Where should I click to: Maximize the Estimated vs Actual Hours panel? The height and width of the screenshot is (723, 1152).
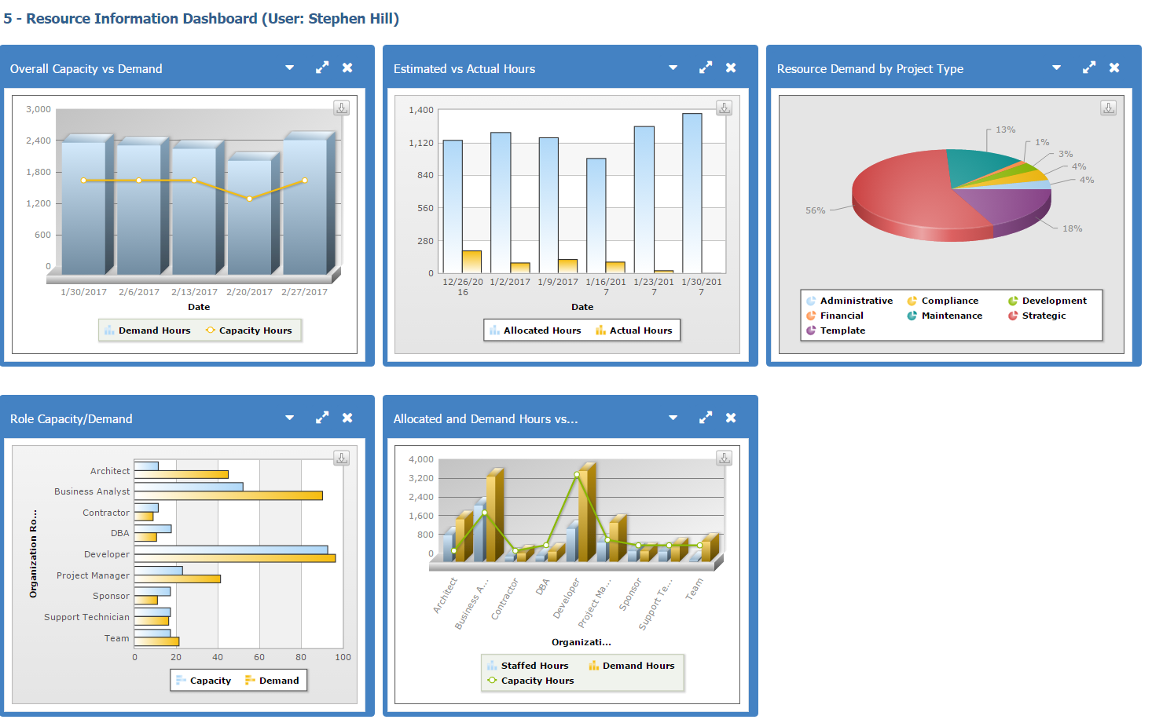coord(706,68)
